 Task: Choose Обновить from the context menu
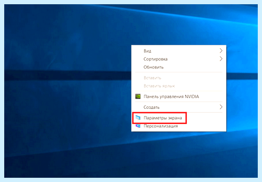pos(179,67)
